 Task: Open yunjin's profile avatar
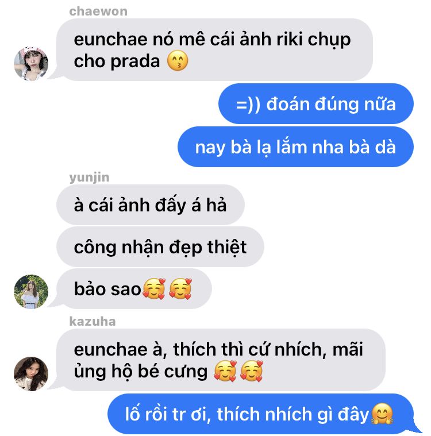(31, 292)
